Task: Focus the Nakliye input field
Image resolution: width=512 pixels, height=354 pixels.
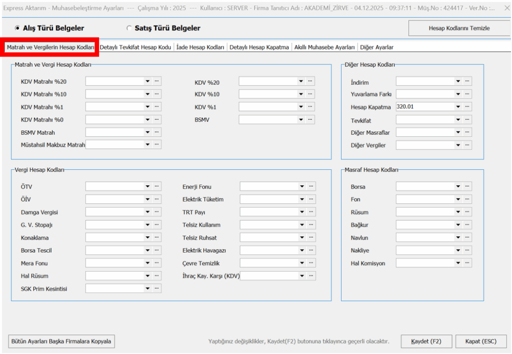Action: (425, 250)
